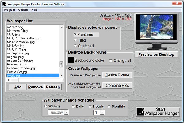Select Pirannah2.jpg in the wallpaper list

(x=33, y=65)
